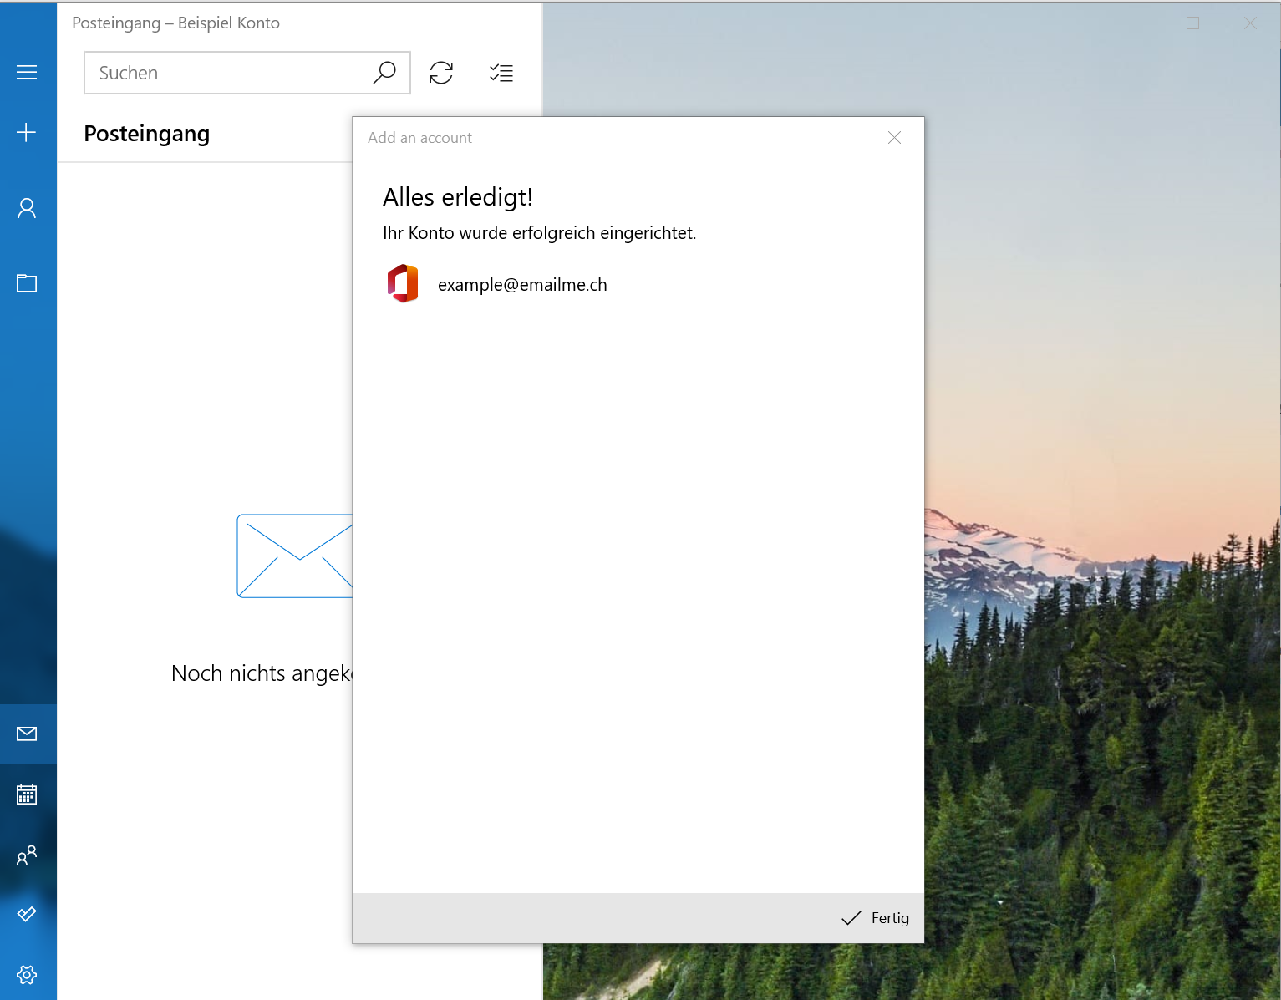Click the Alles erledigt! heading

458,197
